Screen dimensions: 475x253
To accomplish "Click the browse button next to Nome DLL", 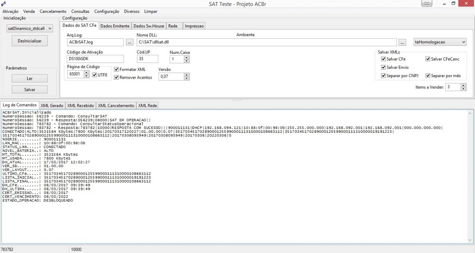I will (x=403, y=42).
